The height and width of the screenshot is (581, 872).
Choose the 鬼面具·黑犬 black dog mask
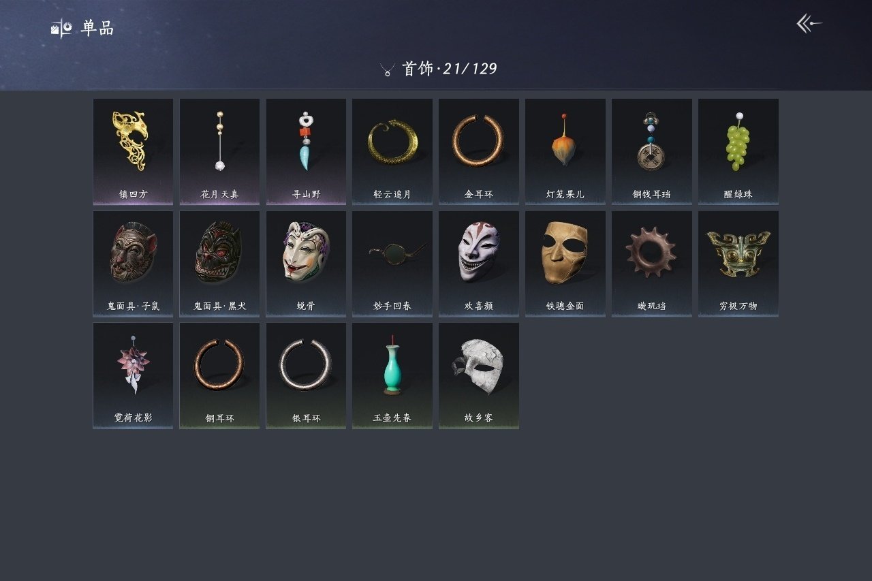pyautogui.click(x=219, y=264)
